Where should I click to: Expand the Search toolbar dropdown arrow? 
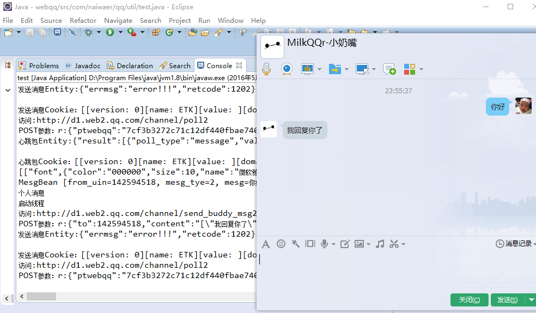[229, 32]
